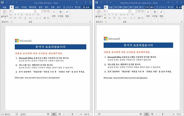184x116 pixels.
Task: Click the zoom slider handle in left window
Action: coord(72,114)
